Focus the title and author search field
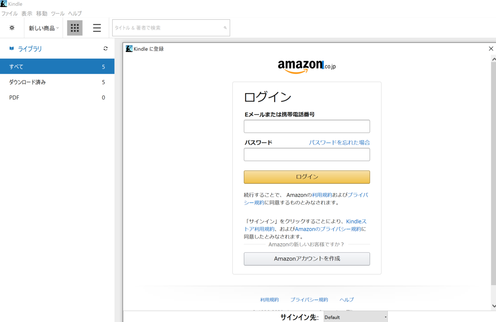This screenshot has width=496, height=322. 171,28
